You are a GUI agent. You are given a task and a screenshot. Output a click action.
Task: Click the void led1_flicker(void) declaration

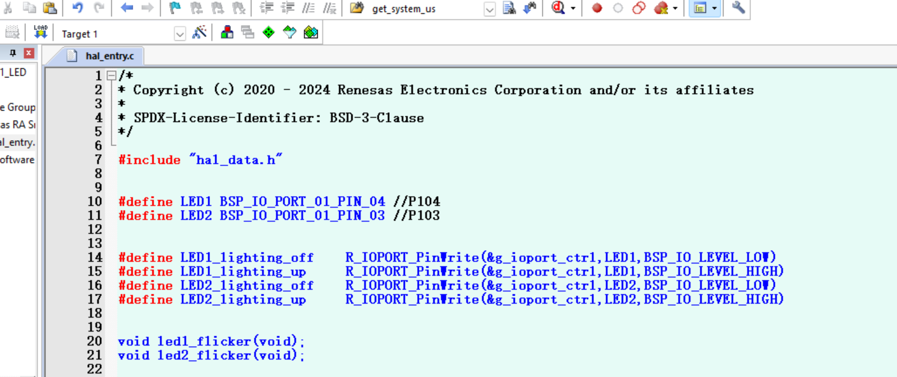pyautogui.click(x=211, y=341)
